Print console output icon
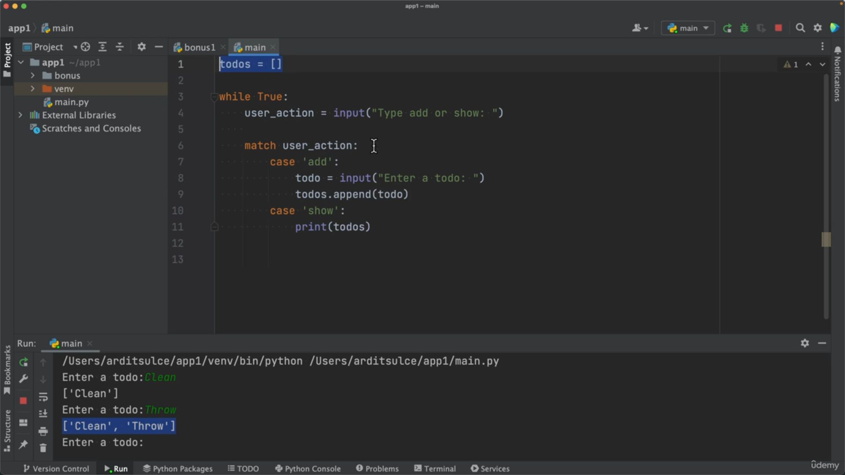Screen dimensions: 845x475 click(43, 431)
